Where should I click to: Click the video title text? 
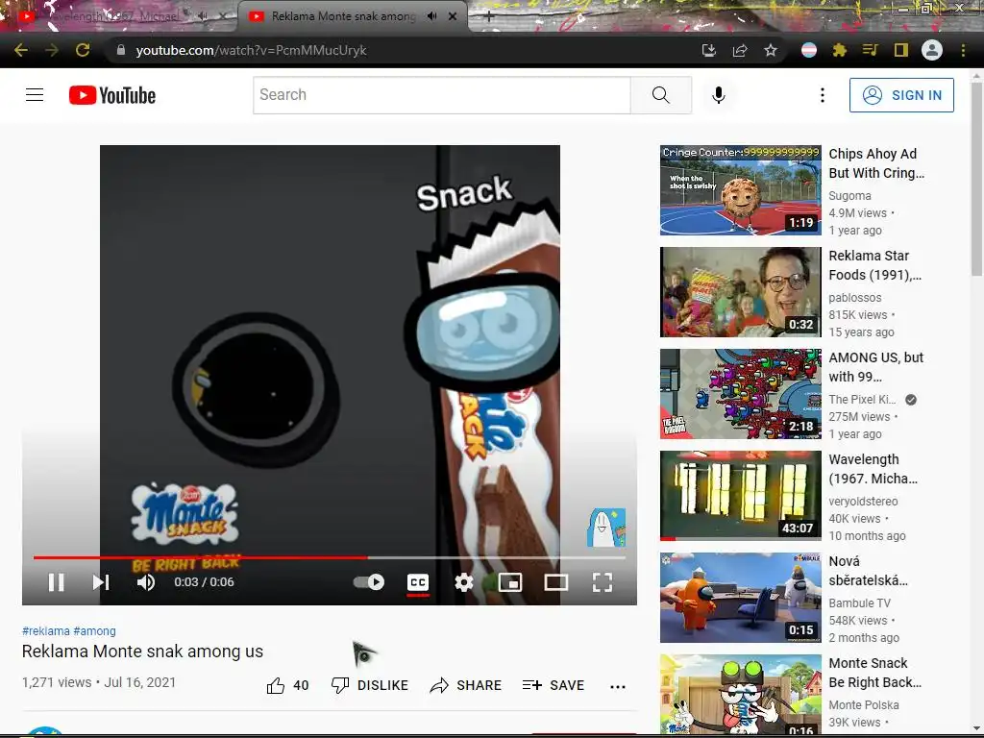pos(142,652)
